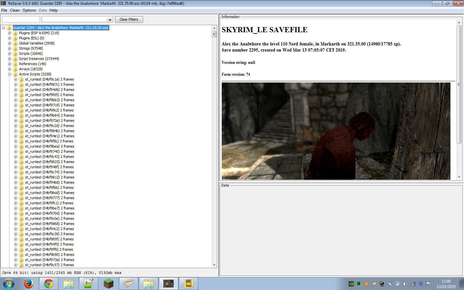Expand the Plugins (ESP & ESM) node
This screenshot has width=464, height=290.
10,33
